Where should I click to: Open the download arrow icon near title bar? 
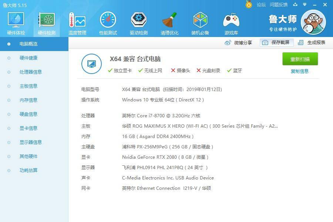(295, 5)
